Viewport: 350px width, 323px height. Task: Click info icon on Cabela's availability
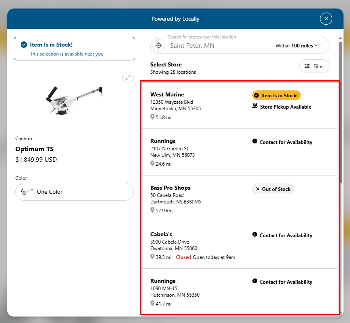(x=255, y=235)
